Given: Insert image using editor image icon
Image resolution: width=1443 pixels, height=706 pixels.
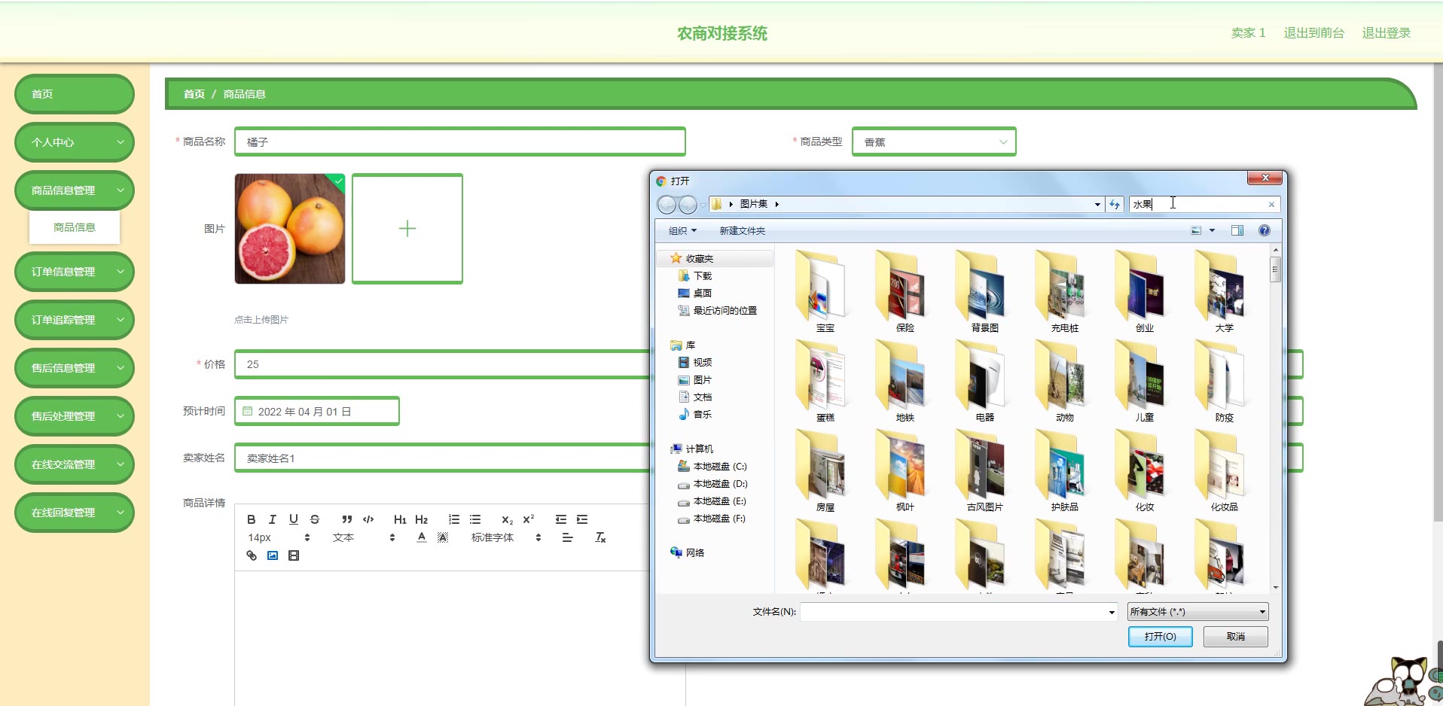Looking at the screenshot, I should 273,555.
